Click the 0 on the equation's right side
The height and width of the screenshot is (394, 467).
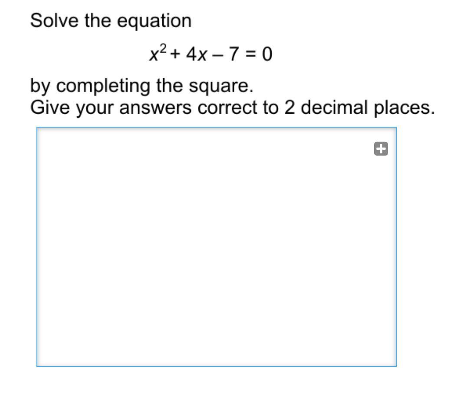pyautogui.click(x=267, y=54)
